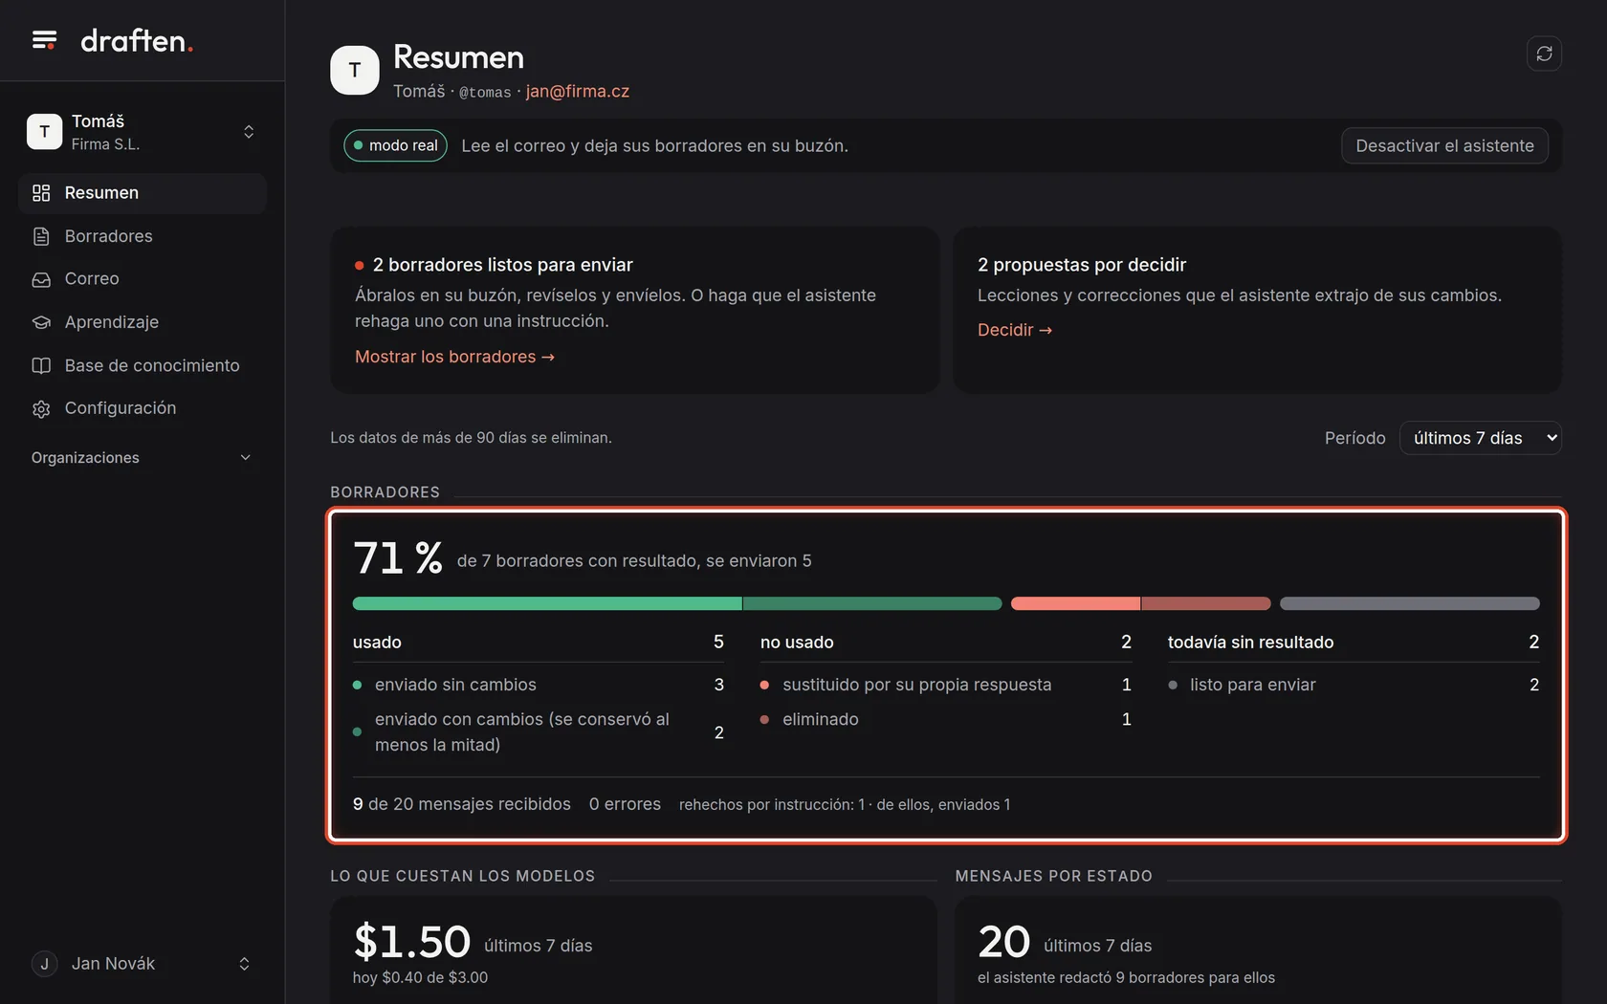Click the gray todavía sin resultado bar segment

(x=1410, y=603)
